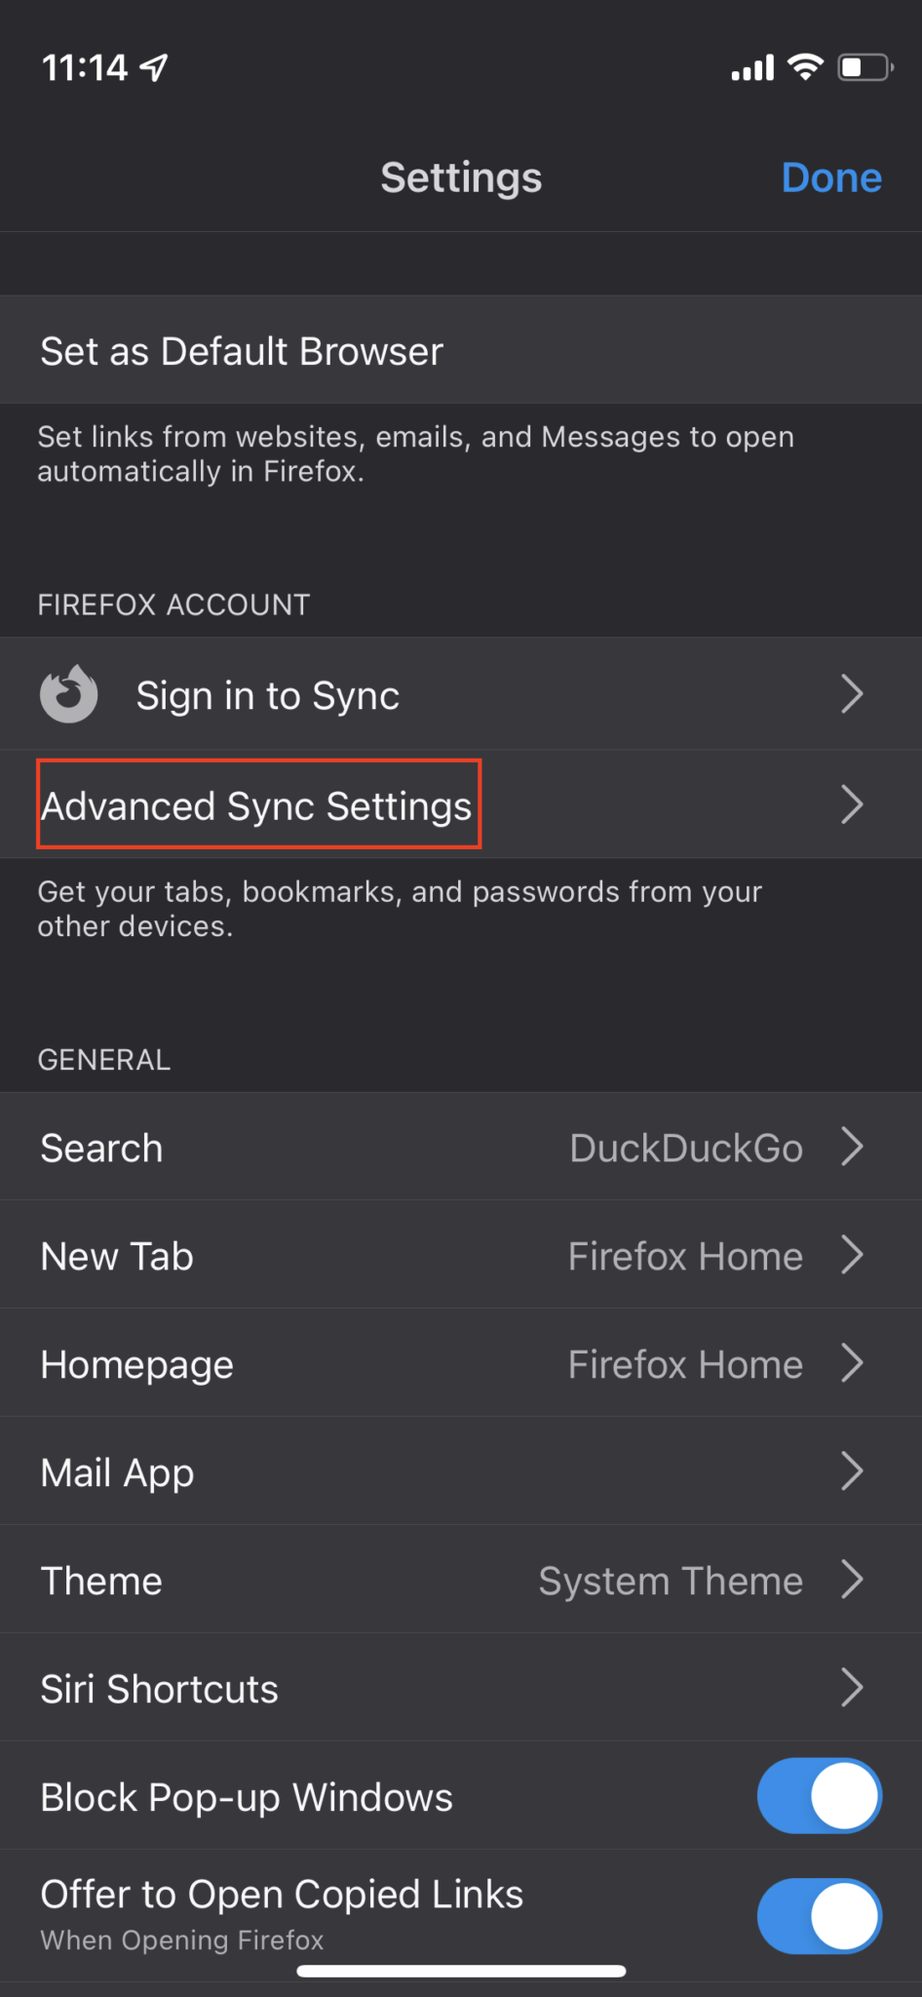Viewport: 922px width, 1997px height.
Task: Tap the Wi-Fi status icon
Action: (805, 67)
